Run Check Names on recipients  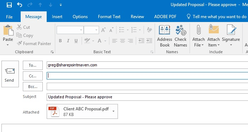tap(180, 36)
